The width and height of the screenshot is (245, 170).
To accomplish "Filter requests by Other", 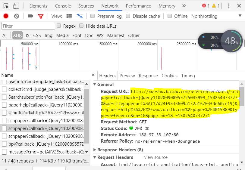I will click(x=134, y=36).
